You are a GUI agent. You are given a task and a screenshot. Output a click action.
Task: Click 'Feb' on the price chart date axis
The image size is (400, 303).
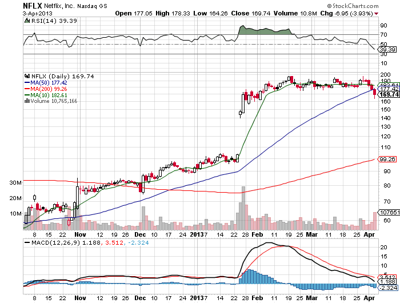[x=257, y=234]
